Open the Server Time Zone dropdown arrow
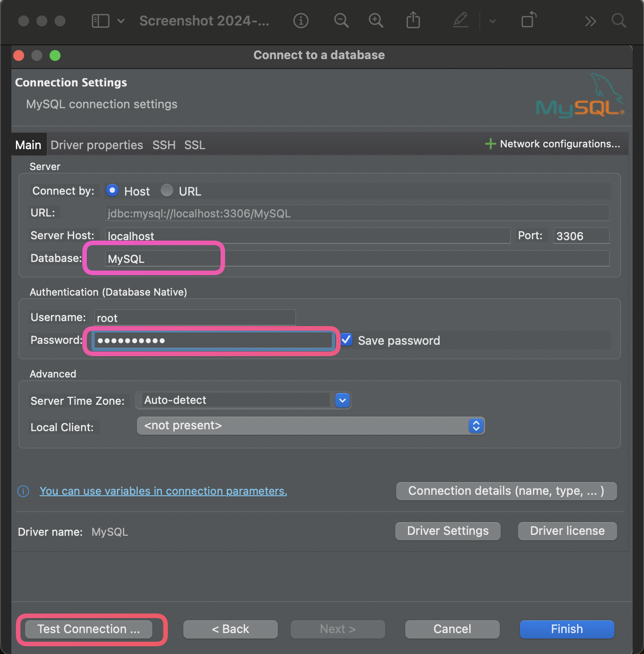644x654 pixels. point(342,400)
